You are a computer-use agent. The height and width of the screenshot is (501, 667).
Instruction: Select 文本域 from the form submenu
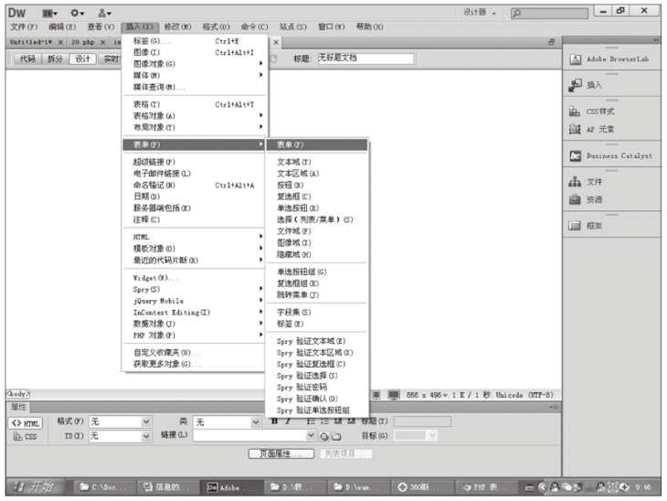point(316,162)
